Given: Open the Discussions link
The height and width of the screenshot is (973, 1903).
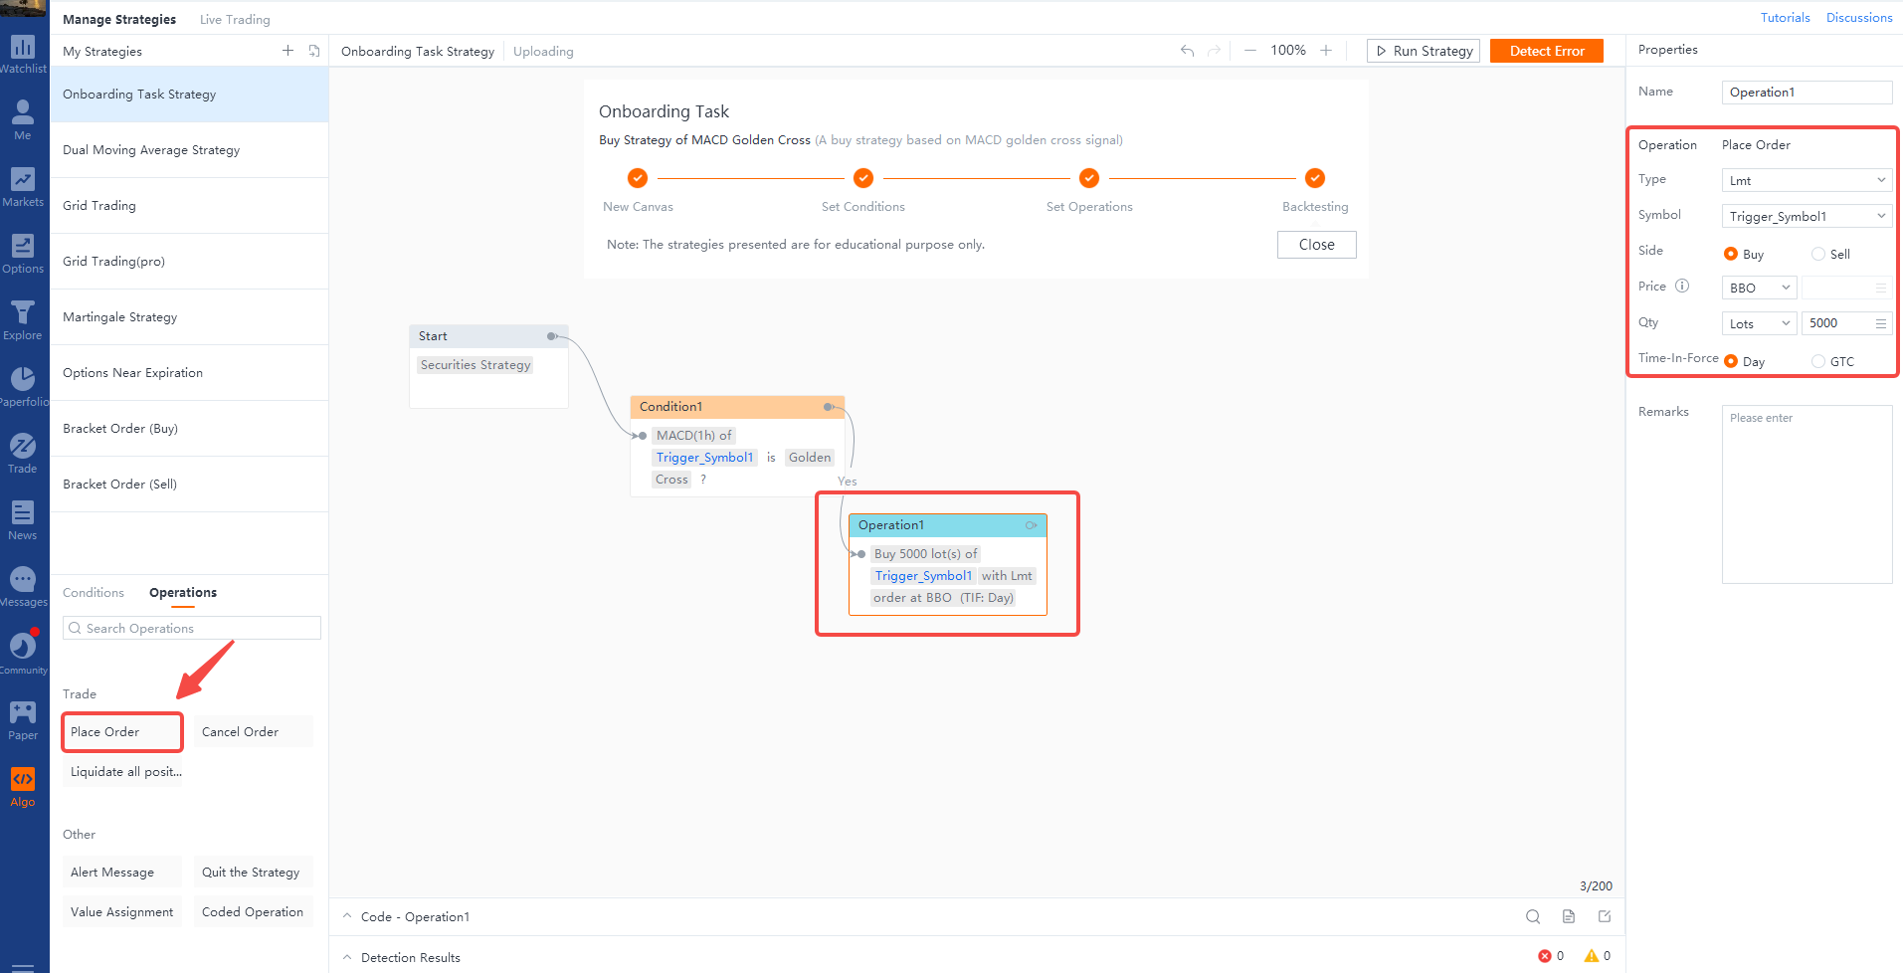Looking at the screenshot, I should click(x=1859, y=18).
